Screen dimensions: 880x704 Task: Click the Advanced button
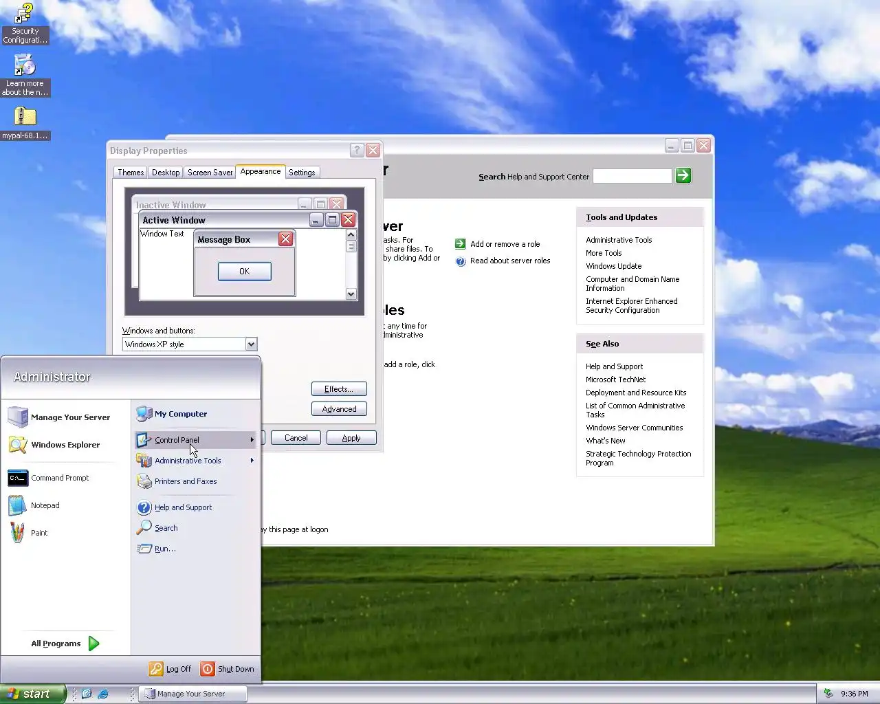click(339, 409)
